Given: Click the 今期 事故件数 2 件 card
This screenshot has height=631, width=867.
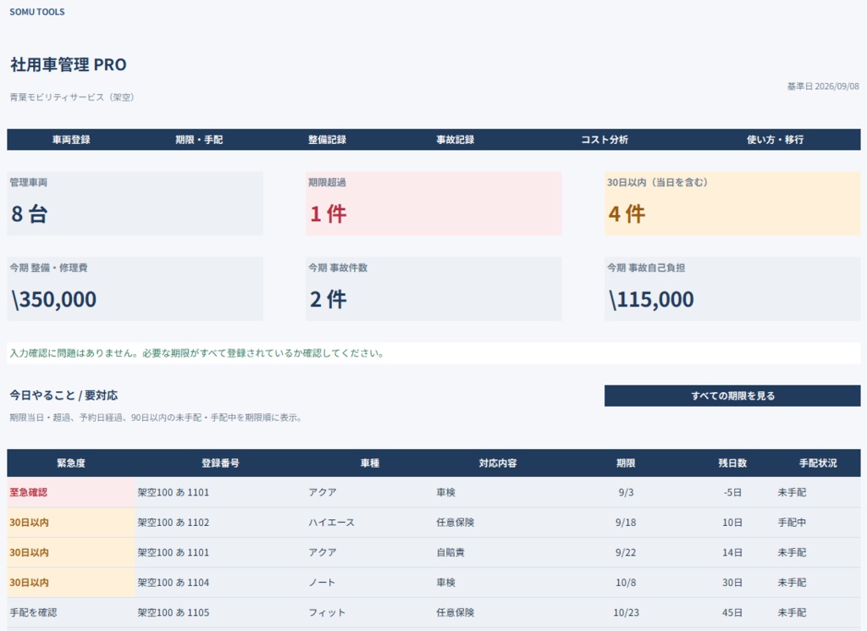Looking at the screenshot, I should click(x=433, y=289).
